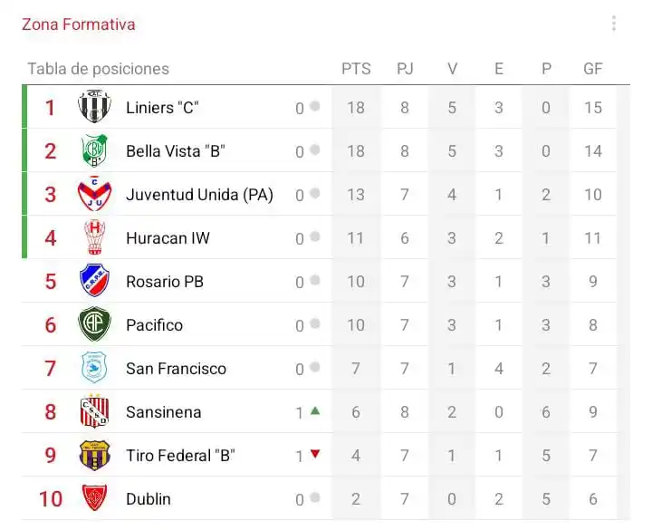Click the San Francisco light-blue crest
652x530 pixels.
pyautogui.click(x=94, y=367)
